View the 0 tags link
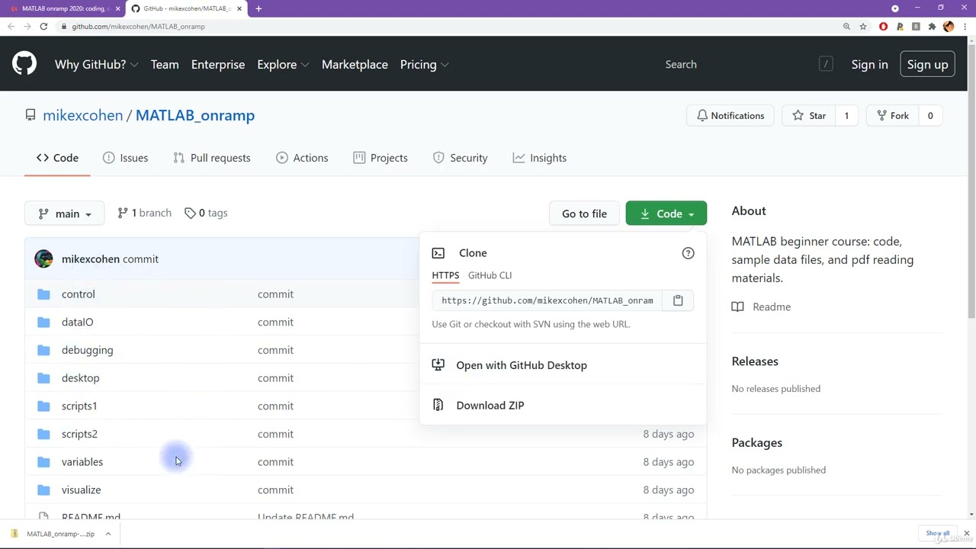The image size is (976, 549). [206, 213]
